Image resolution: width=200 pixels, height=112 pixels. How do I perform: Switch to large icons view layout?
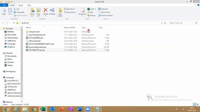[198, 105]
